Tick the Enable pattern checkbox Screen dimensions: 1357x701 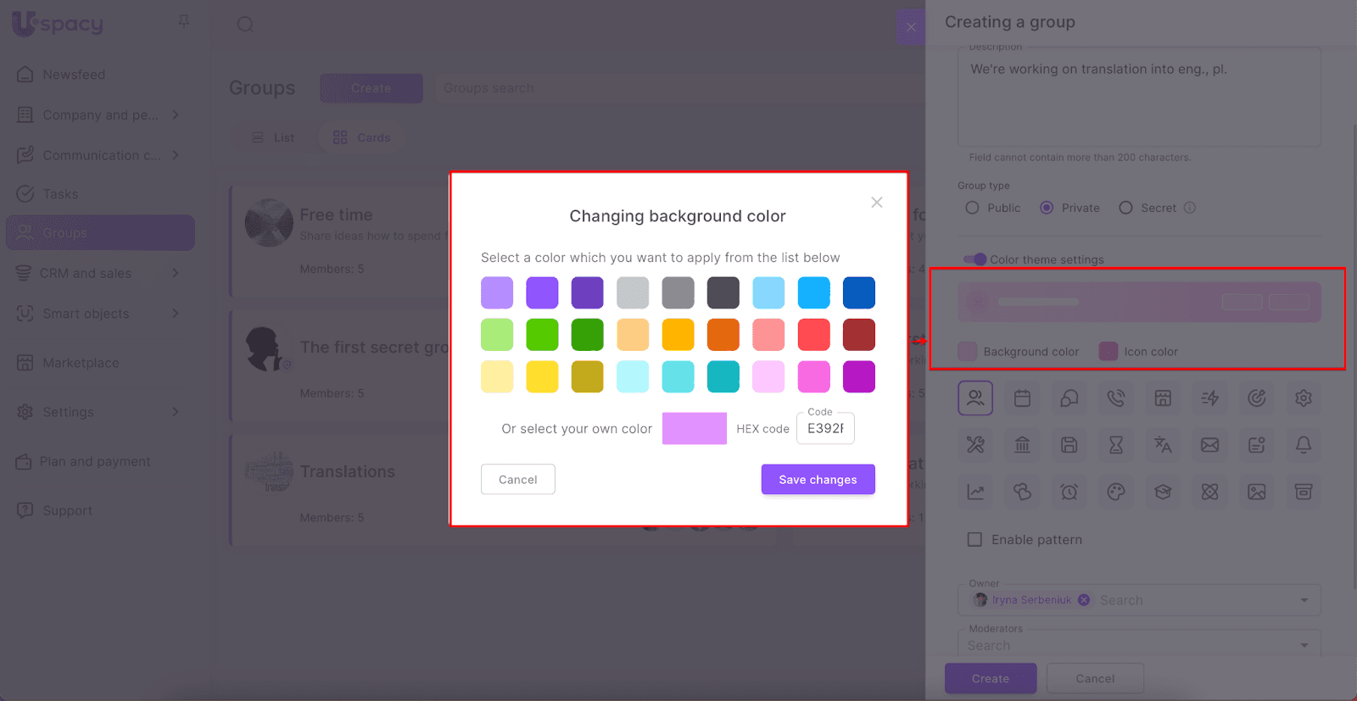click(x=975, y=540)
